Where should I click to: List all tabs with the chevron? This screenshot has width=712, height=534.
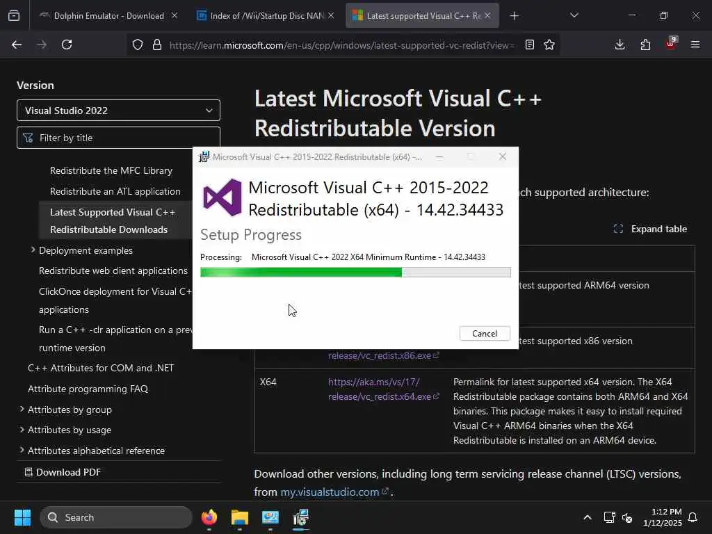pos(574,15)
